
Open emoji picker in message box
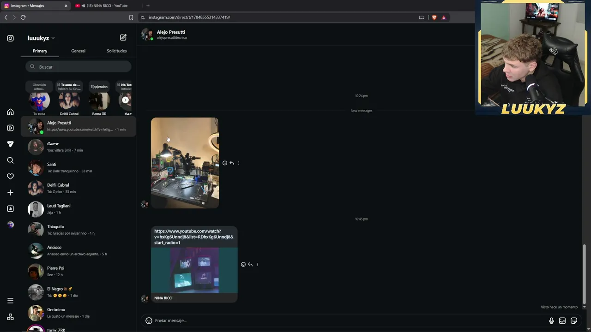pos(149,320)
